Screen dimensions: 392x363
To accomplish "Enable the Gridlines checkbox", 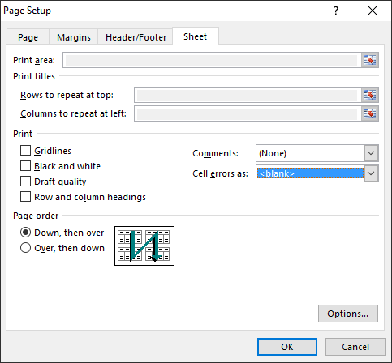I will pos(25,151).
